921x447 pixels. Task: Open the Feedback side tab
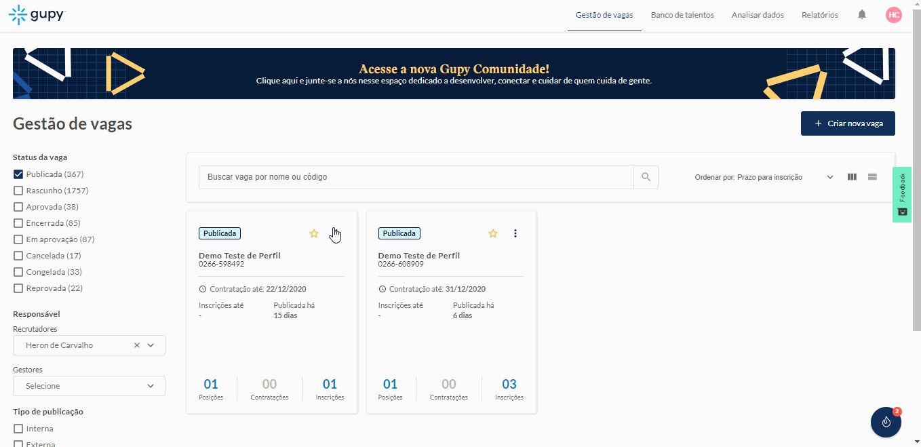coord(902,194)
